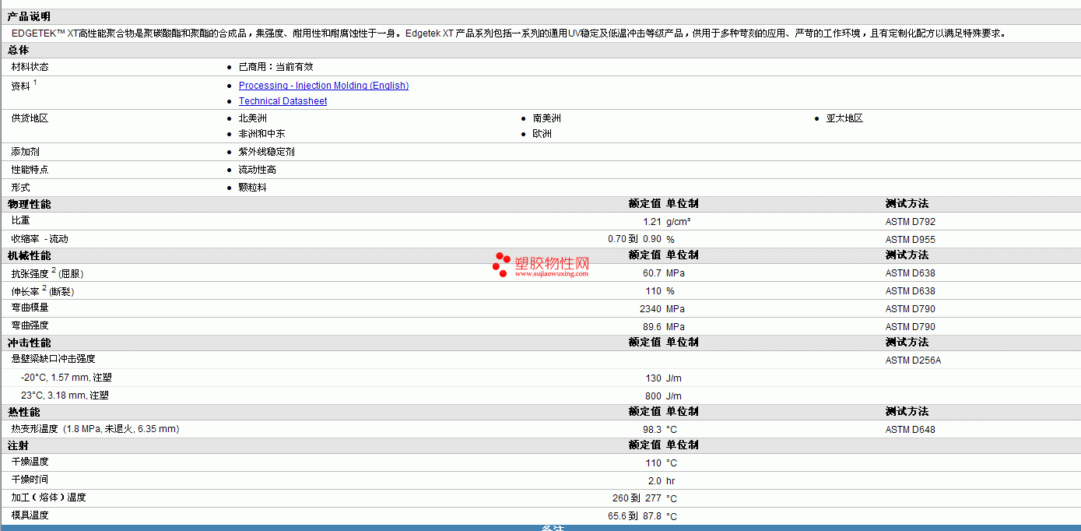Click the ASTM D955 test method
Image resolution: width=1081 pixels, height=531 pixels.
pyautogui.click(x=910, y=240)
